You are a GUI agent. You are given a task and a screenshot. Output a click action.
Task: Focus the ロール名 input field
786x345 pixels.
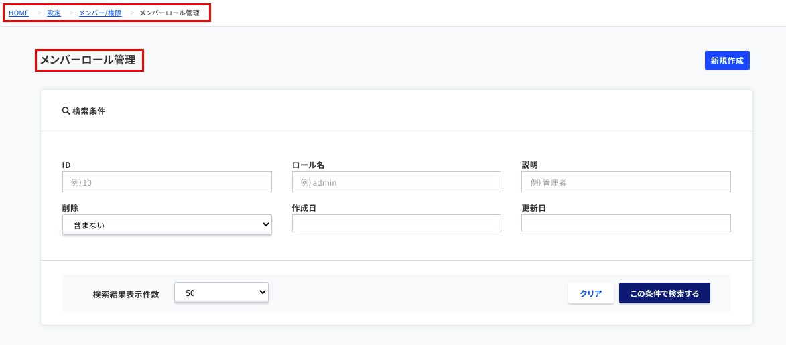click(x=397, y=182)
